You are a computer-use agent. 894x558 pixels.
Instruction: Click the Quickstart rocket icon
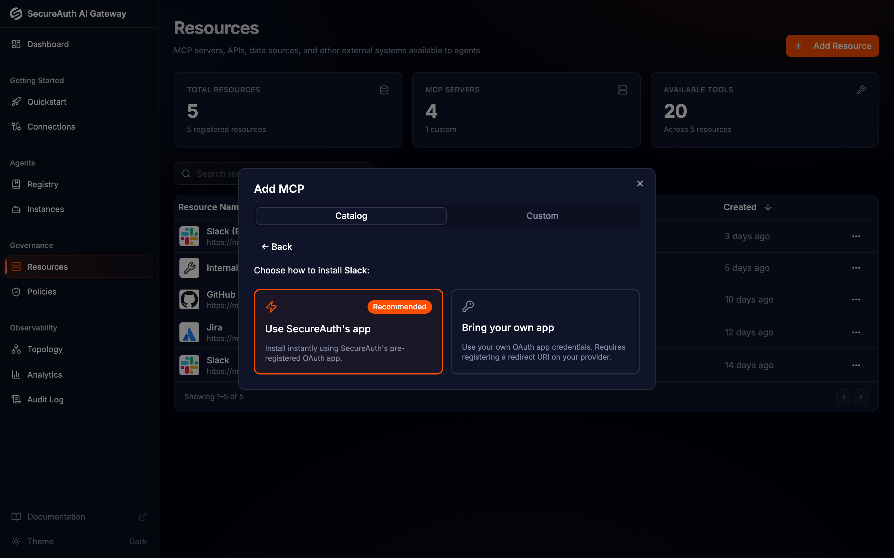coord(16,102)
